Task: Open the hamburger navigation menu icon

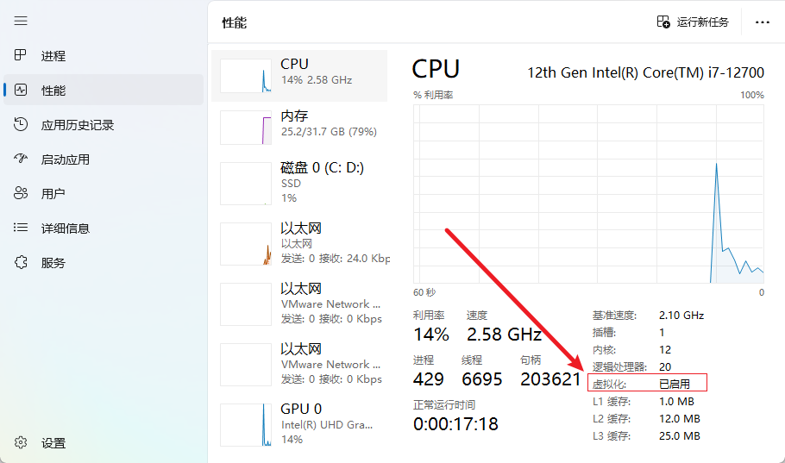Action: (x=21, y=21)
